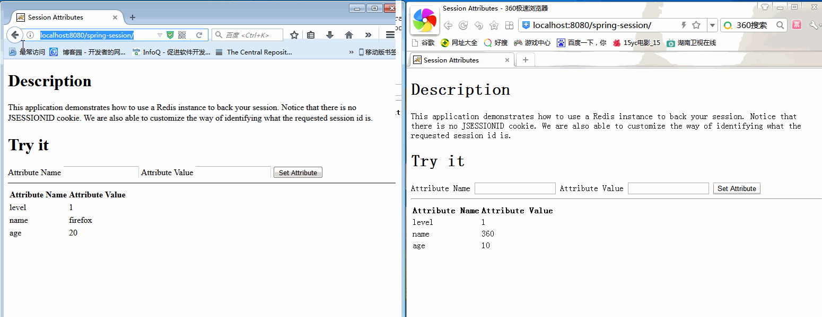
Task: Bookmark this page with Firefox star icon
Action: (294, 35)
